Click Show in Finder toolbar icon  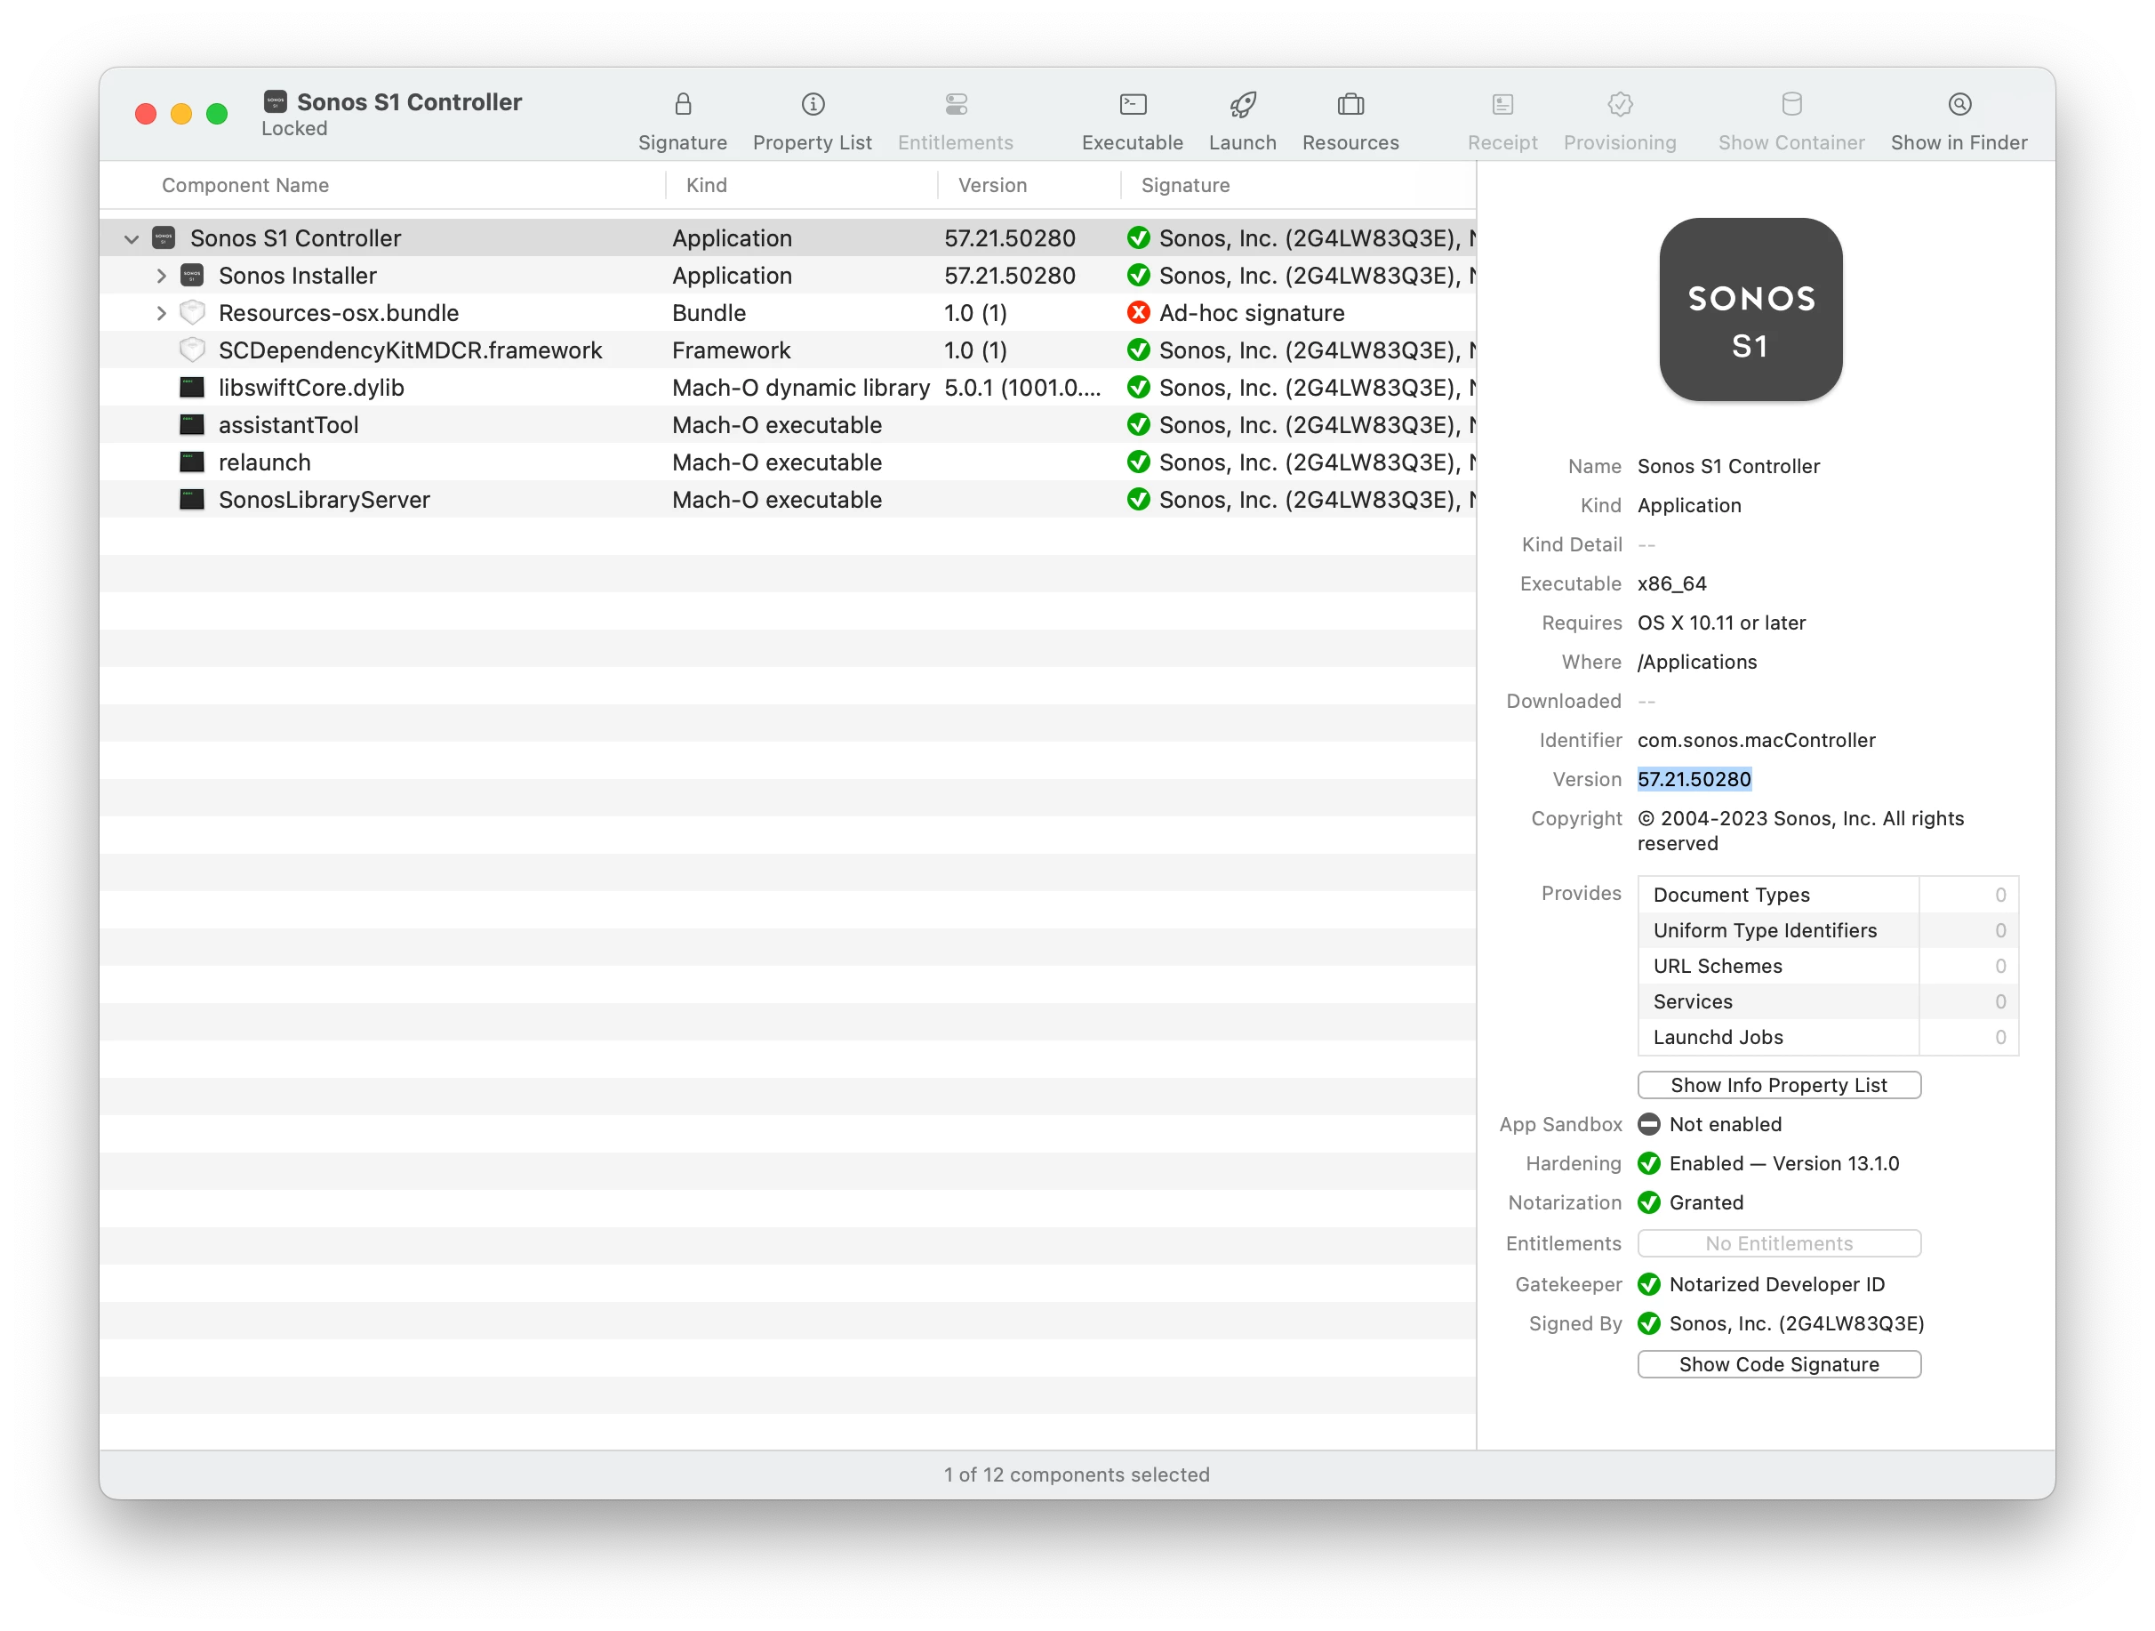click(x=1959, y=103)
